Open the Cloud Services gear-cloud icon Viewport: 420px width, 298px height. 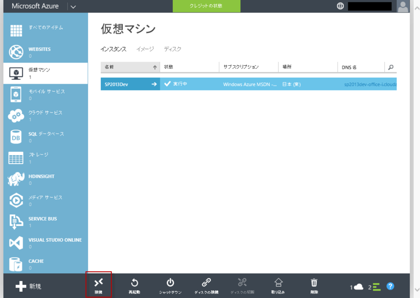tap(16, 116)
